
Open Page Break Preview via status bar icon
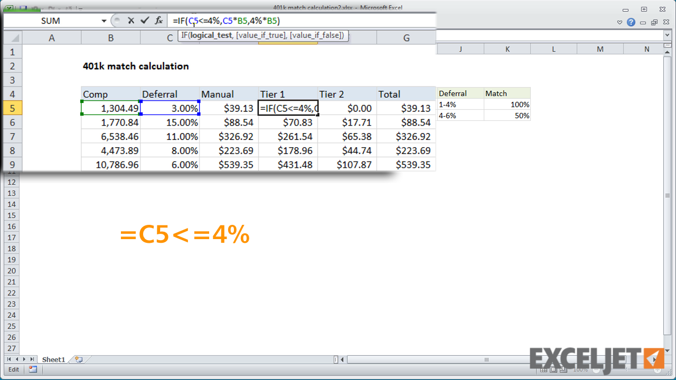point(563,369)
